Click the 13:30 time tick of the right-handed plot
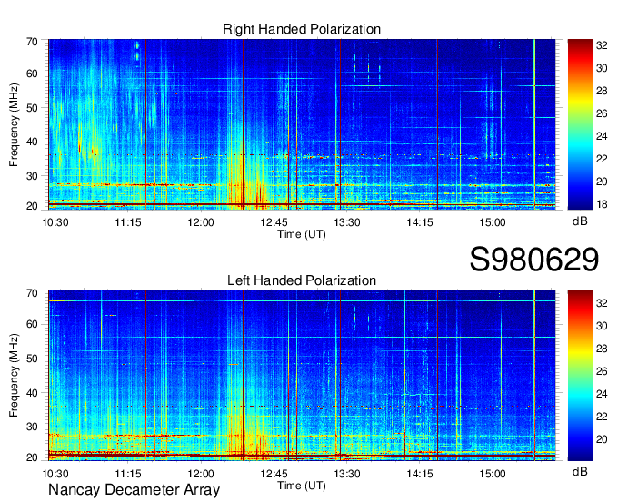The width and height of the screenshot is (618, 501). coord(347,222)
